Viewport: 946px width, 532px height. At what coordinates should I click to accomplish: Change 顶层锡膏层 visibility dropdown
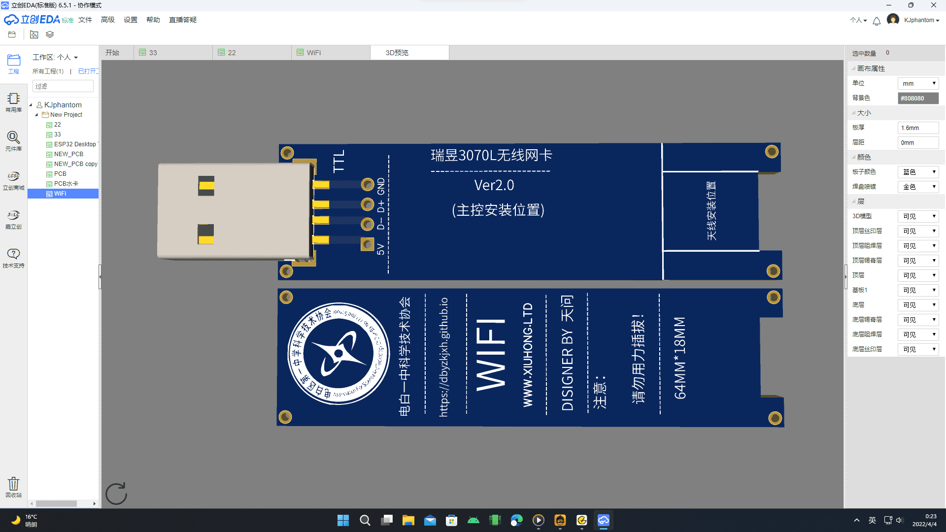(918, 261)
